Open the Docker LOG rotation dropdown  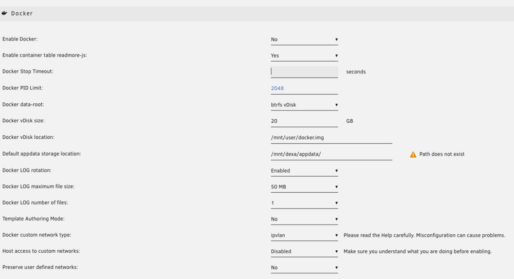(304, 171)
